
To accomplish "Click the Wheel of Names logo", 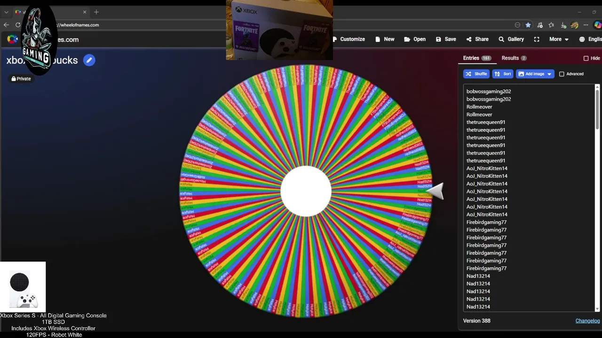I will (x=13, y=39).
